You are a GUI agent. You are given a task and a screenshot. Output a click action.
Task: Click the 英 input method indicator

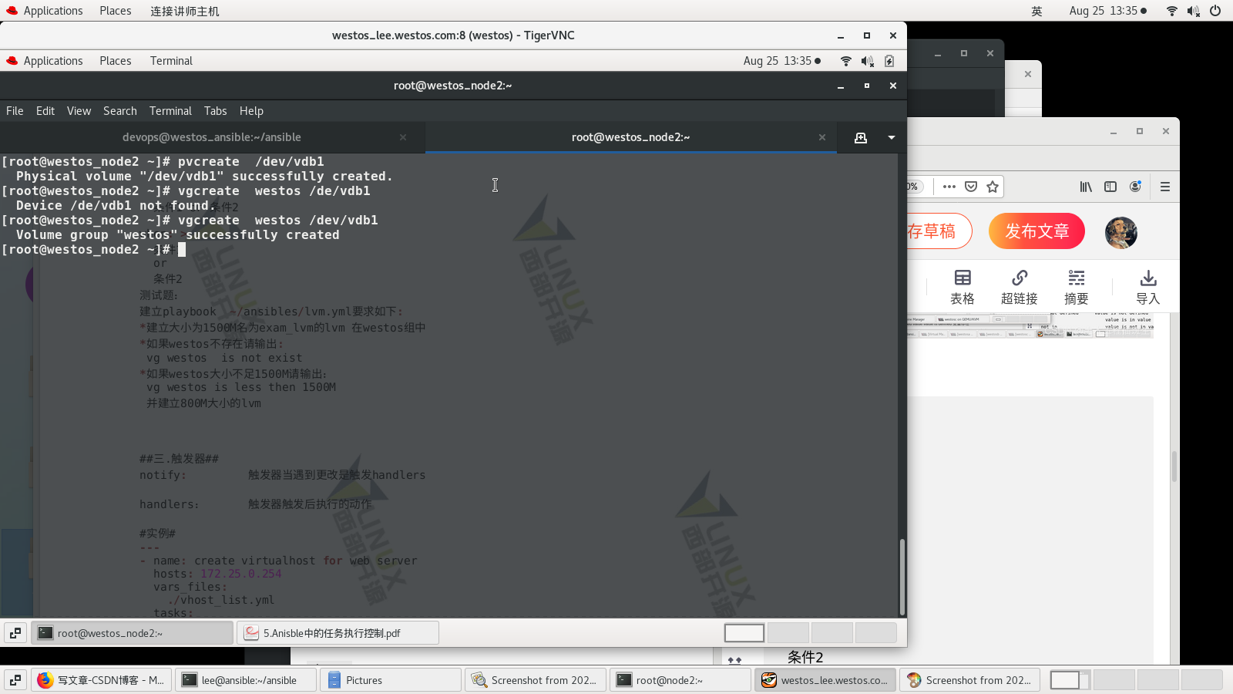pos(1037,11)
